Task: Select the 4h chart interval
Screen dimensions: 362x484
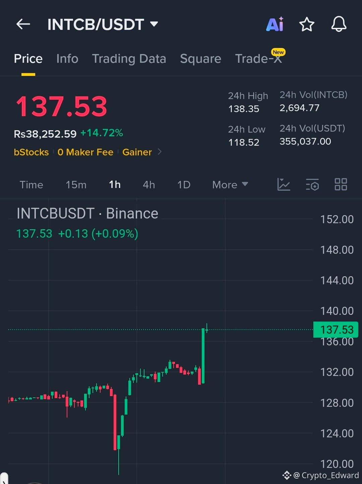Action: coord(149,185)
